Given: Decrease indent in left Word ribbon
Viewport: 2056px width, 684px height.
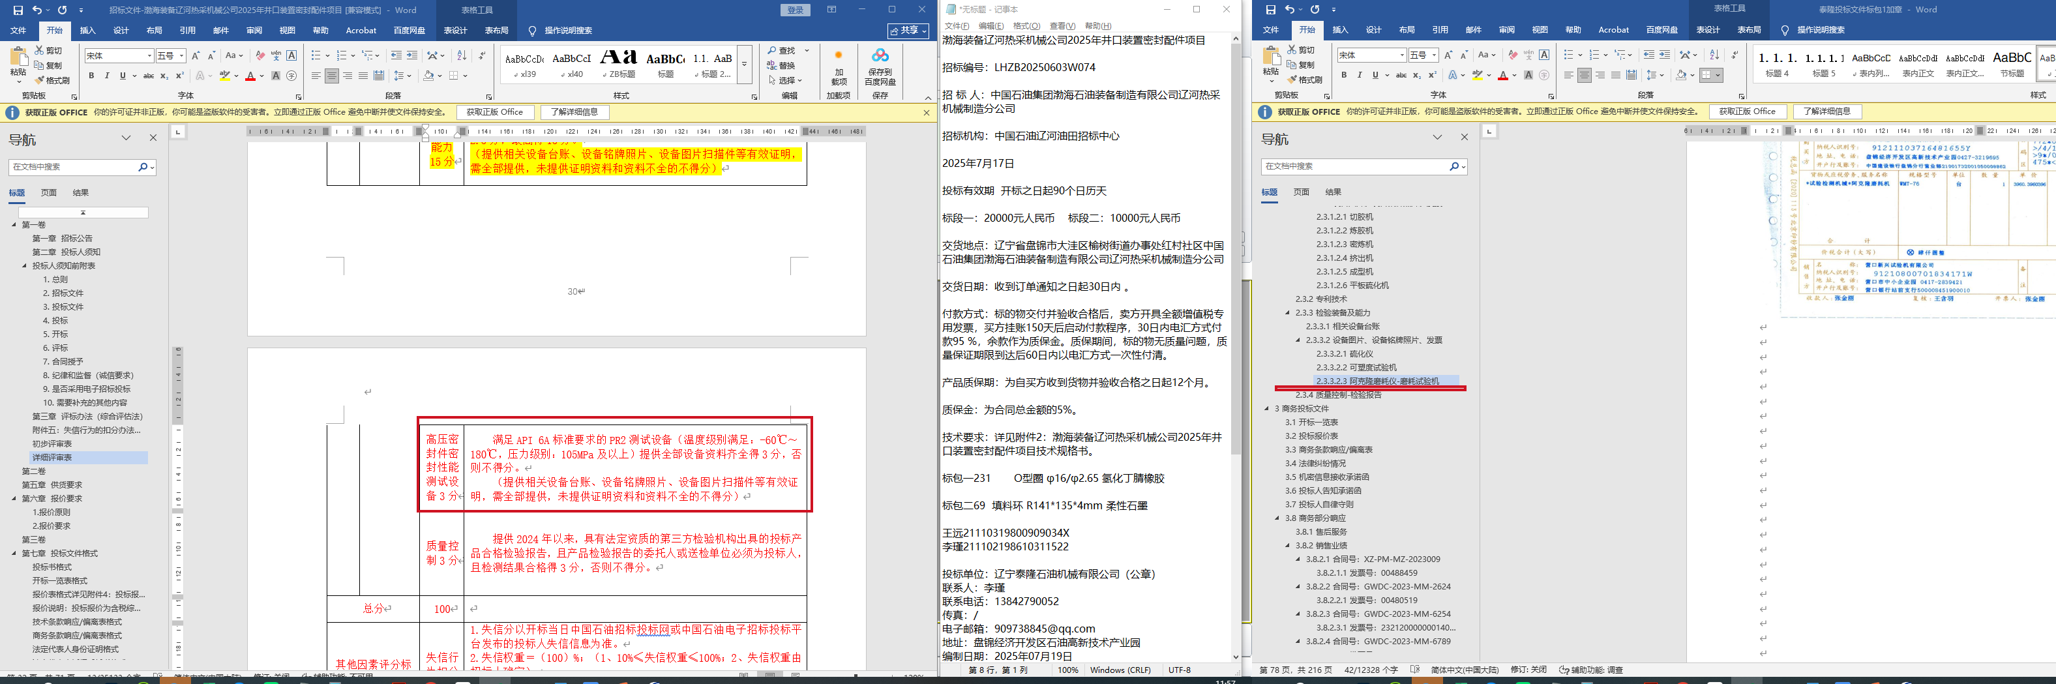Looking at the screenshot, I should (x=396, y=56).
